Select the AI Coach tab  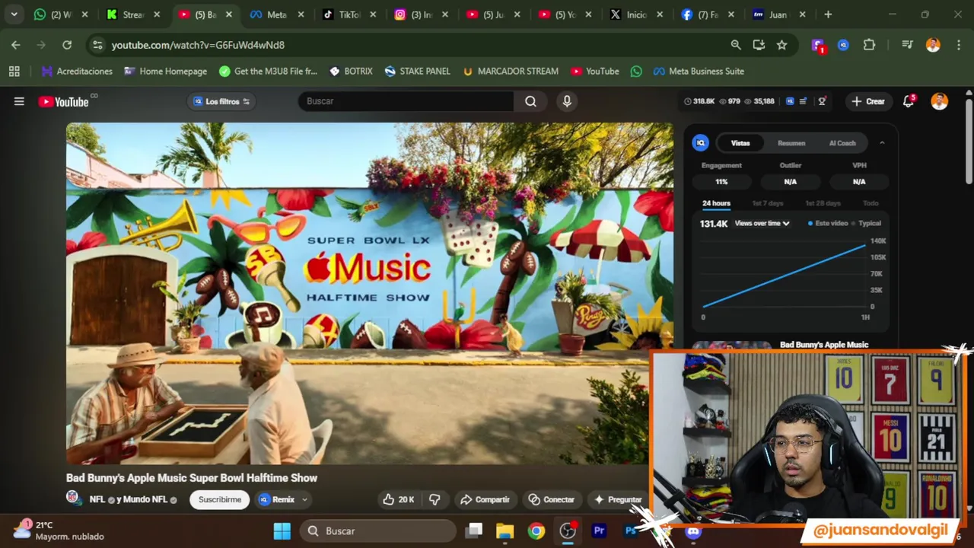pos(842,143)
